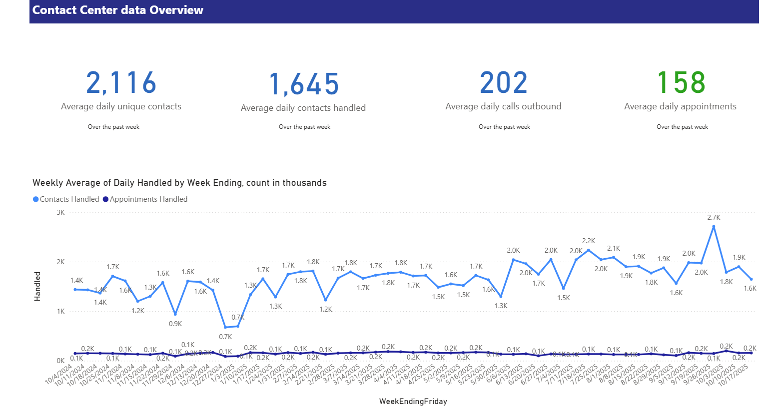Select the 202 daily calls outbound value
Screen dimensions: 774x408
(503, 83)
